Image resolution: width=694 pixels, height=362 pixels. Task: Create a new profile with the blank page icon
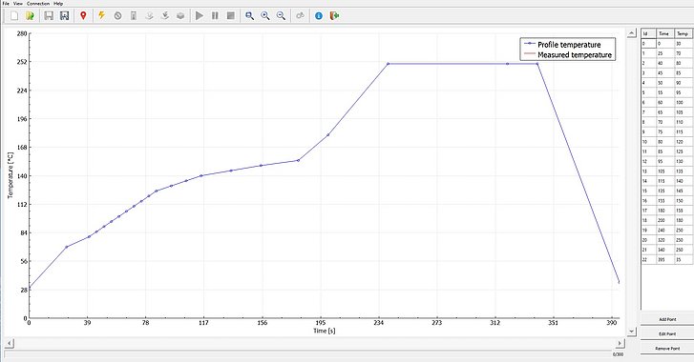(x=14, y=16)
